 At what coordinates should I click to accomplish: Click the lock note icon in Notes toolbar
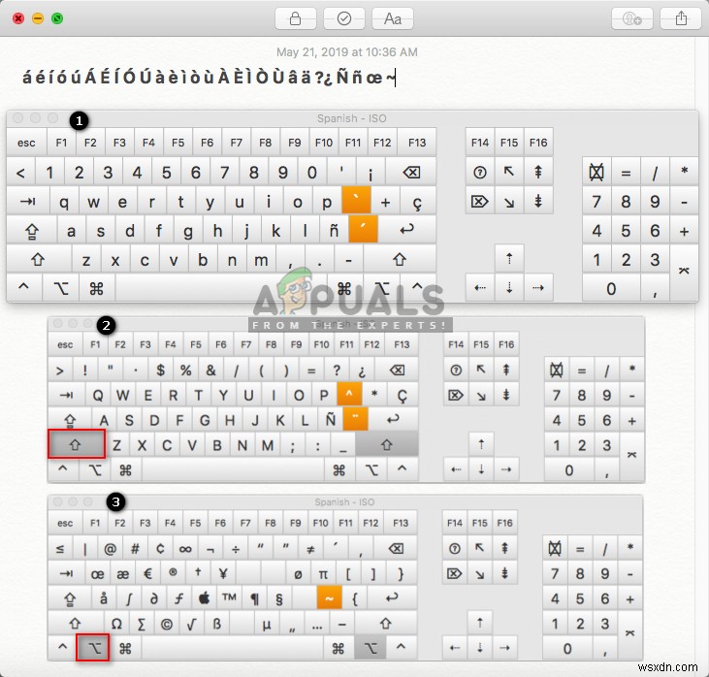point(295,19)
